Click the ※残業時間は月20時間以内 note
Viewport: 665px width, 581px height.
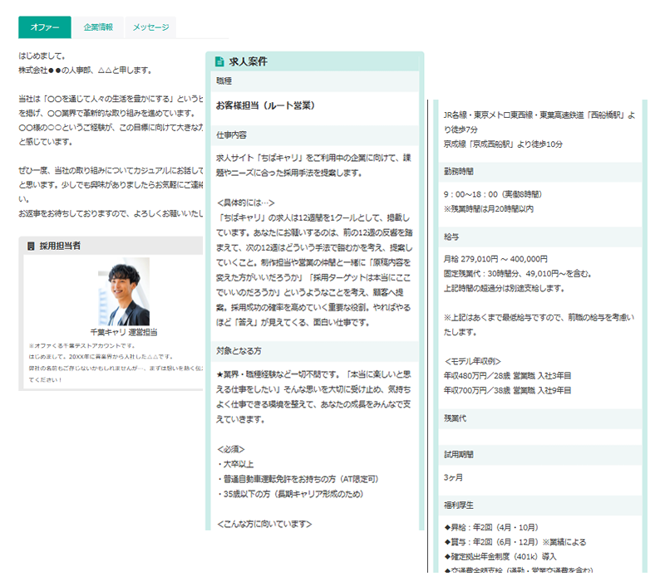(x=489, y=209)
